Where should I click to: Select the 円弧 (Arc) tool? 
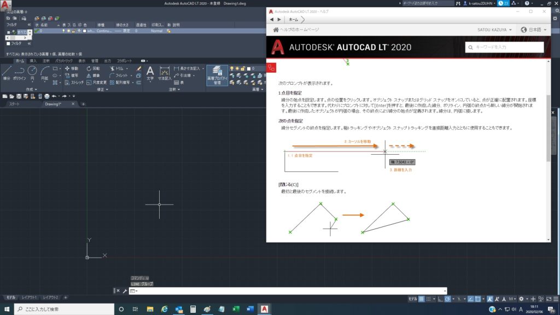[45, 73]
